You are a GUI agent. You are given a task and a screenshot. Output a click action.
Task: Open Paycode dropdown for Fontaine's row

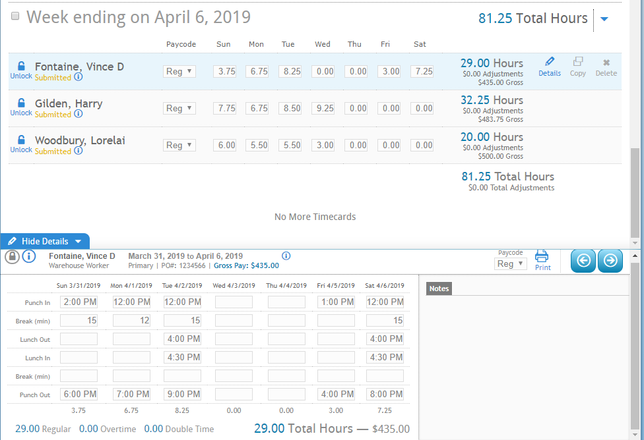point(179,71)
